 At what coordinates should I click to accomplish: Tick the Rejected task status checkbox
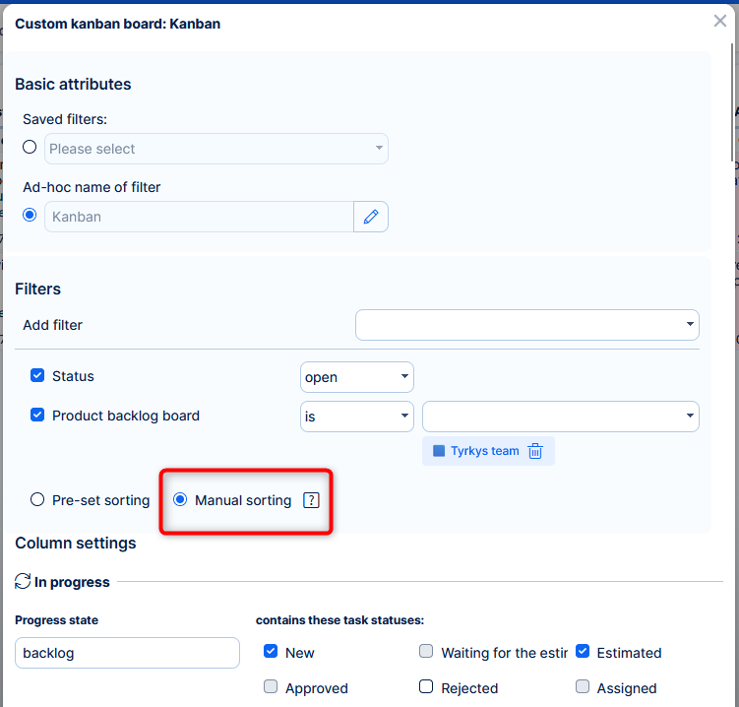[426, 687]
